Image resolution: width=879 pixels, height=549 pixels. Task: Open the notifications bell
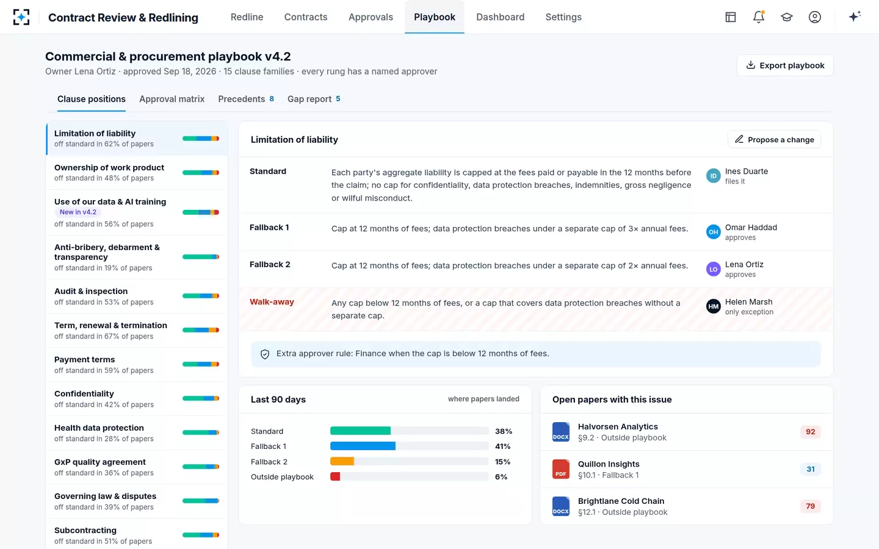tap(759, 17)
